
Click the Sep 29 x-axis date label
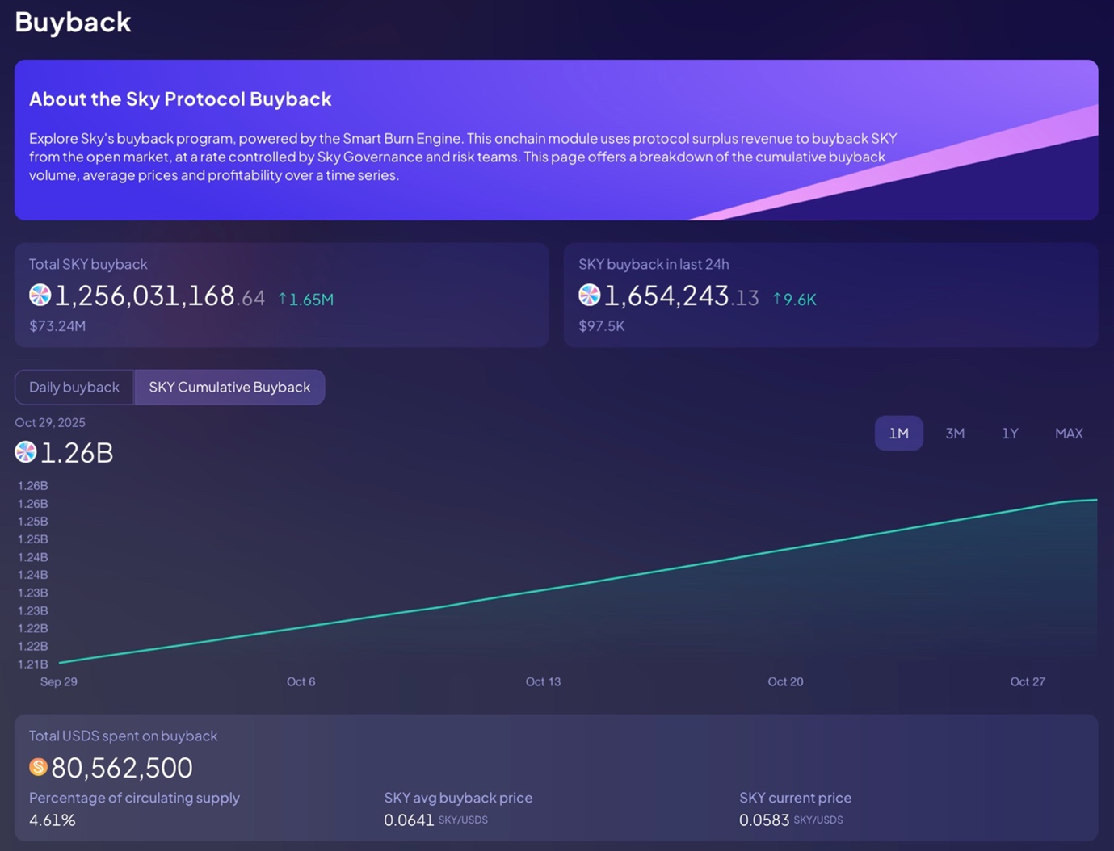coord(59,681)
